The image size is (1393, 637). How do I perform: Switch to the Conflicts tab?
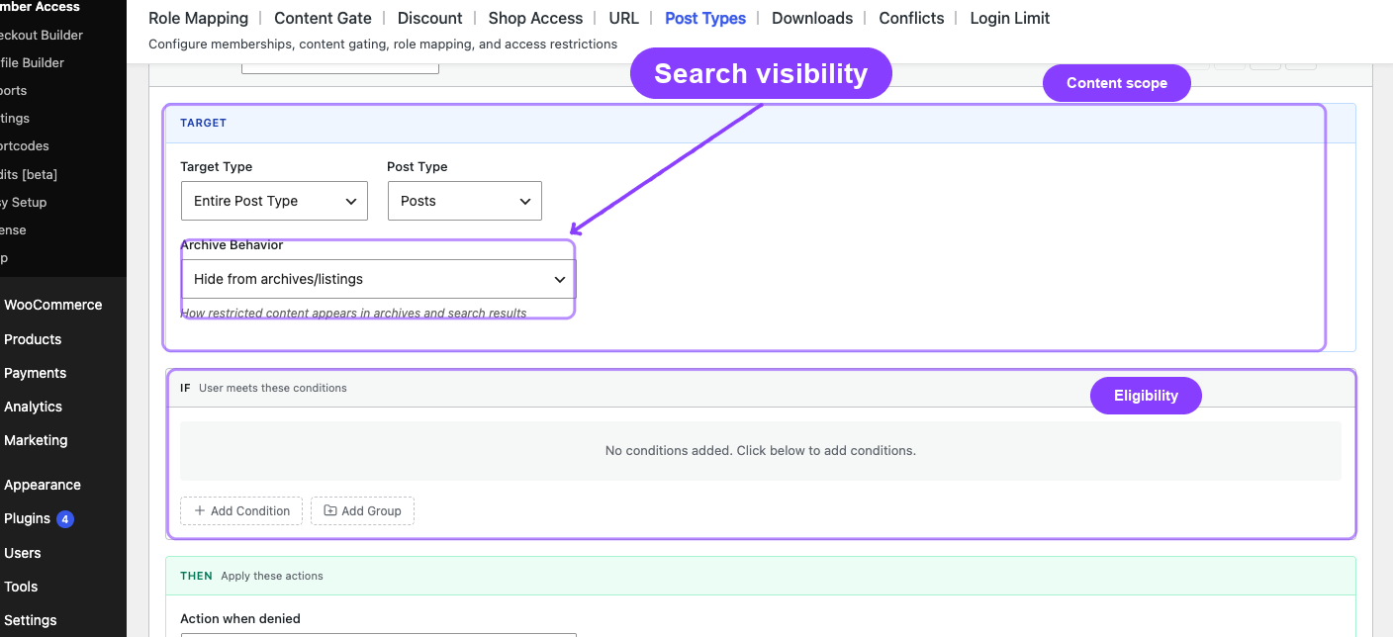(x=911, y=18)
